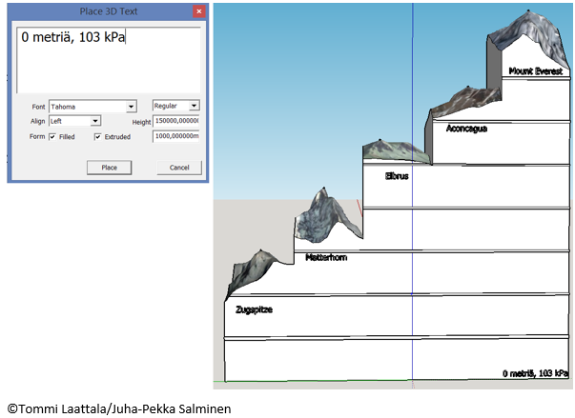Close the Place 3D Text window
The image size is (575, 418).
point(198,11)
